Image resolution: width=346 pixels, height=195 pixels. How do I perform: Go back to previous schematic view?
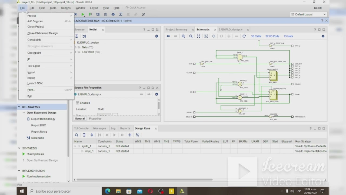(x=168, y=36)
